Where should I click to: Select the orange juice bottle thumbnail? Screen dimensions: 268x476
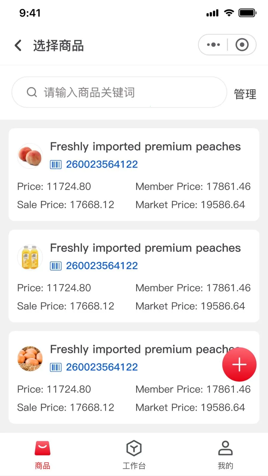click(30, 257)
